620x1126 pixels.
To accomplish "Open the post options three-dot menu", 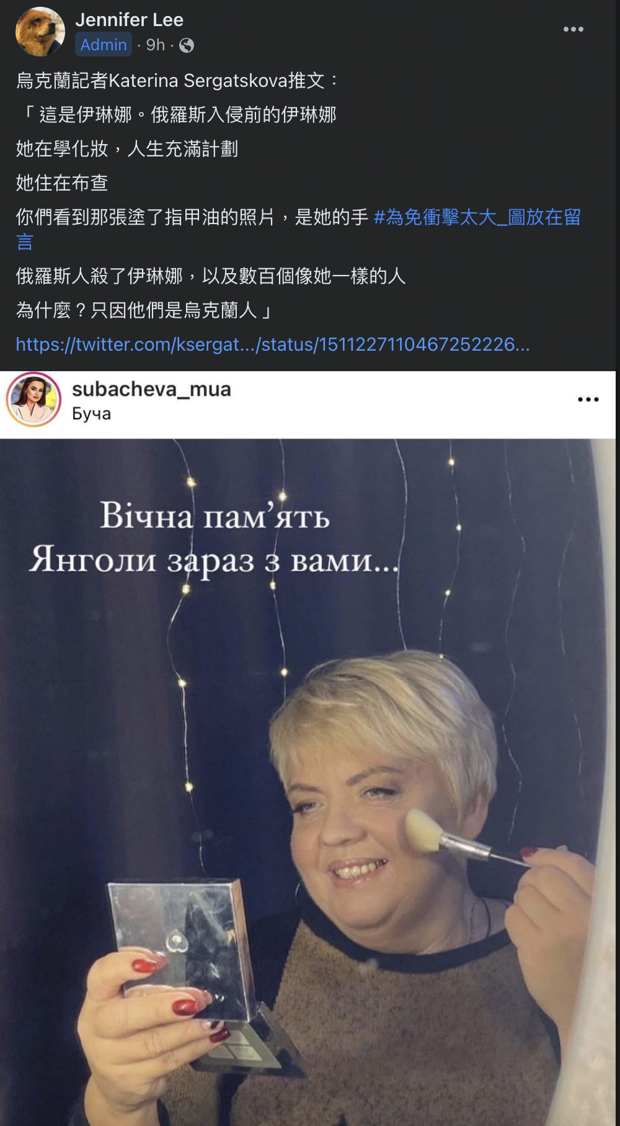I will click(573, 29).
